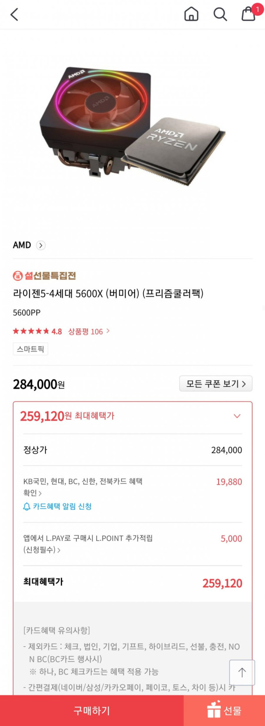Tap the scroll-to-top arrow button

[x=242, y=672]
